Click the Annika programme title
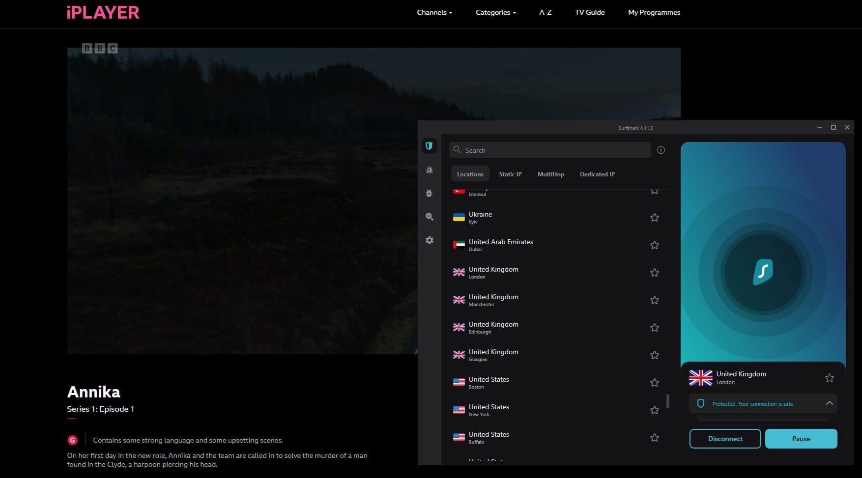The width and height of the screenshot is (862, 478). coord(93,392)
